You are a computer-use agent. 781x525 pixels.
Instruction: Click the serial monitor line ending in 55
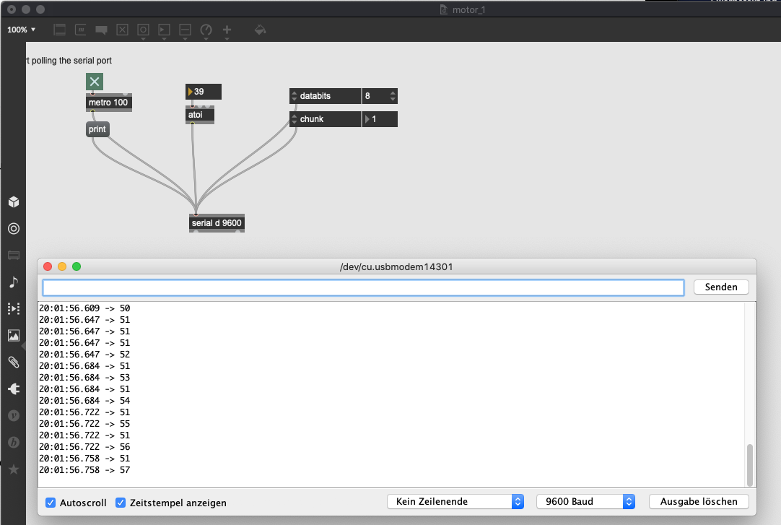pos(84,424)
